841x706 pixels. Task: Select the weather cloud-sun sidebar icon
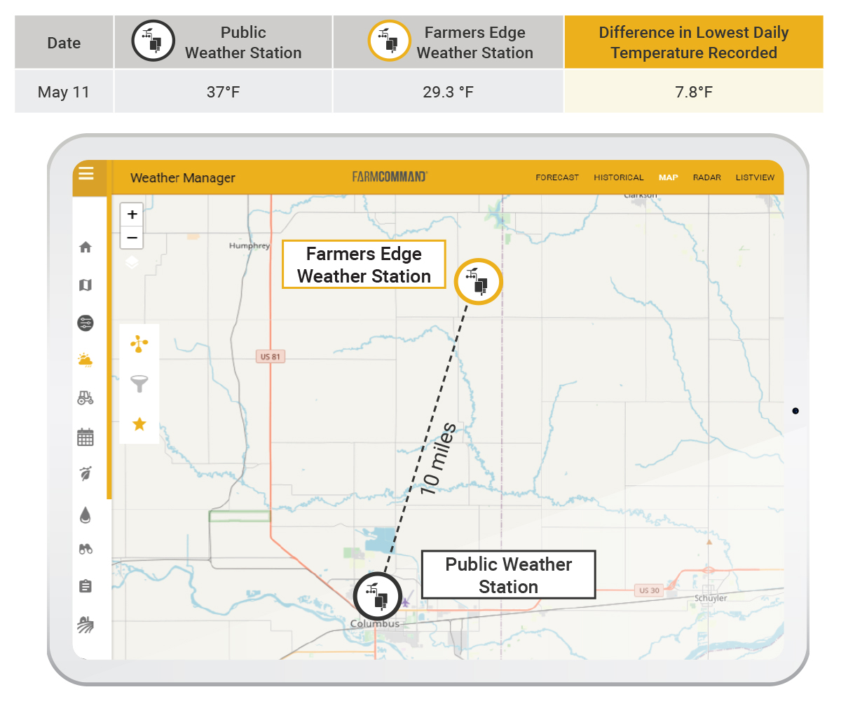click(86, 360)
